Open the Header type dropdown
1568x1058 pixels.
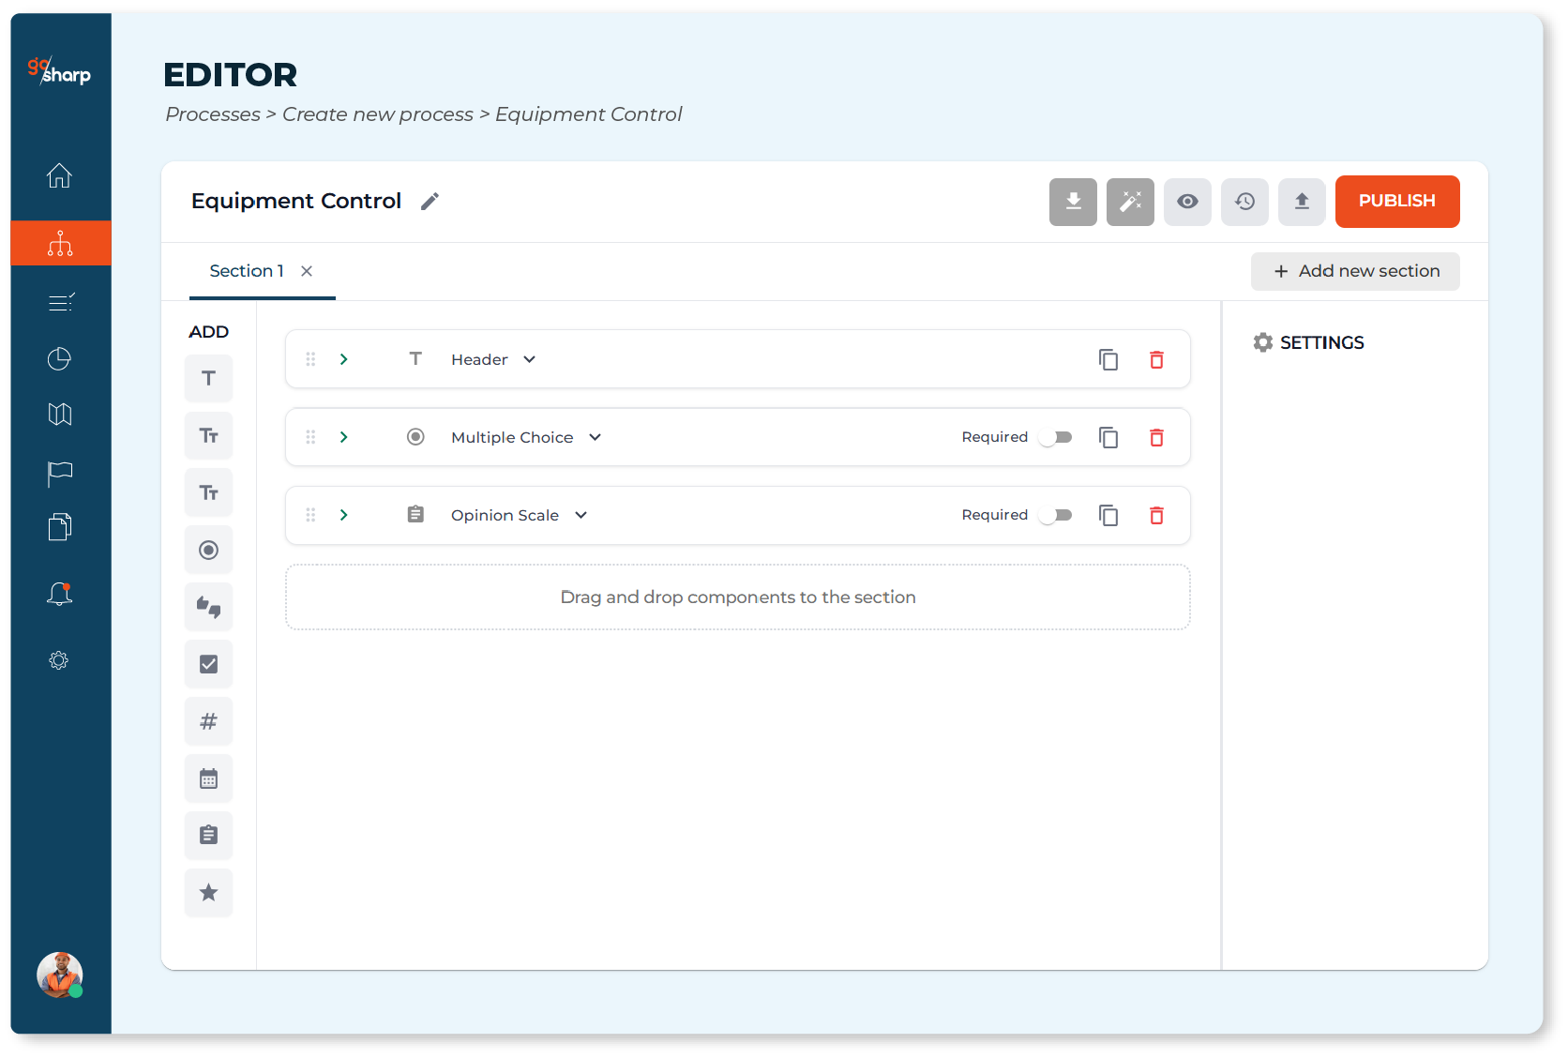click(530, 360)
